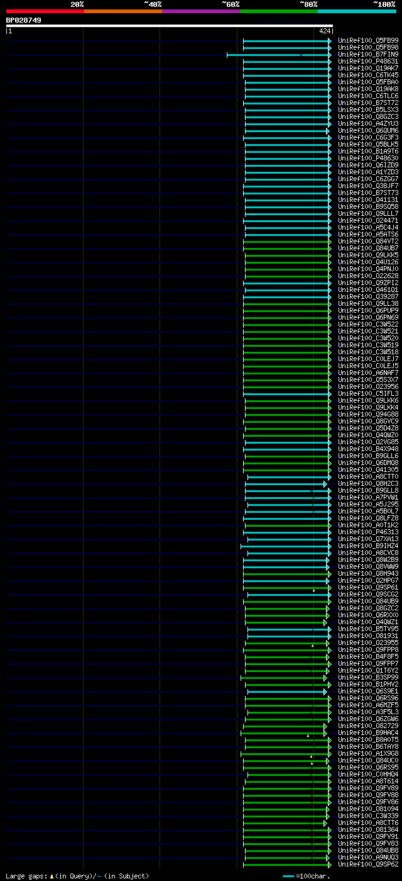The width and height of the screenshot is (402, 881).
Task: Click the UniRef100_C0HHQ4 label
Action: point(368,774)
